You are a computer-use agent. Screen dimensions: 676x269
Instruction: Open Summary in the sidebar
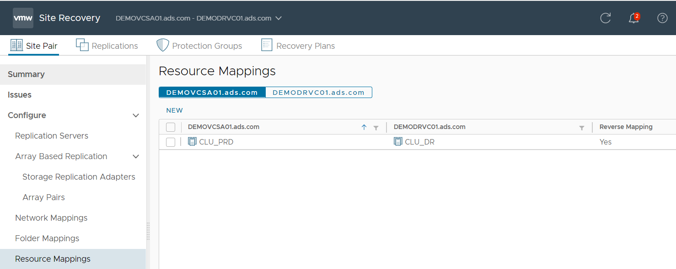73,74
